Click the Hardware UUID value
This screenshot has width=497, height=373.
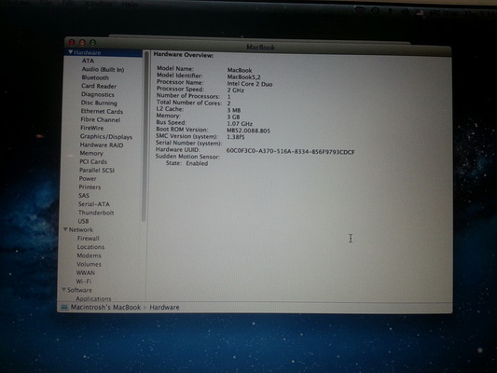click(290, 152)
